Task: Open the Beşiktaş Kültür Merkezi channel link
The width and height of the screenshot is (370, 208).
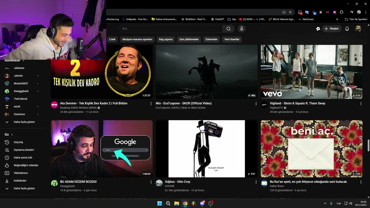Action: point(78,108)
